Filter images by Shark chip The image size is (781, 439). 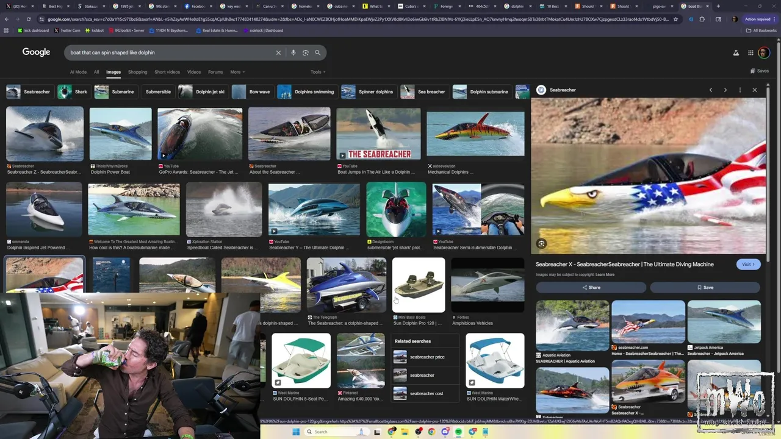(x=73, y=92)
